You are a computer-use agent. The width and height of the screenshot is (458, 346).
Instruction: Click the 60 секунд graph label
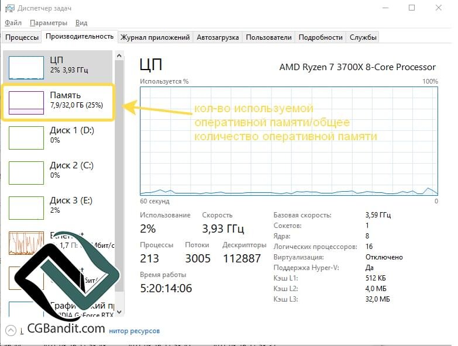pos(154,201)
